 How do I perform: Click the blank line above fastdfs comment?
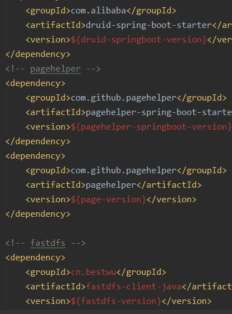[116, 229]
